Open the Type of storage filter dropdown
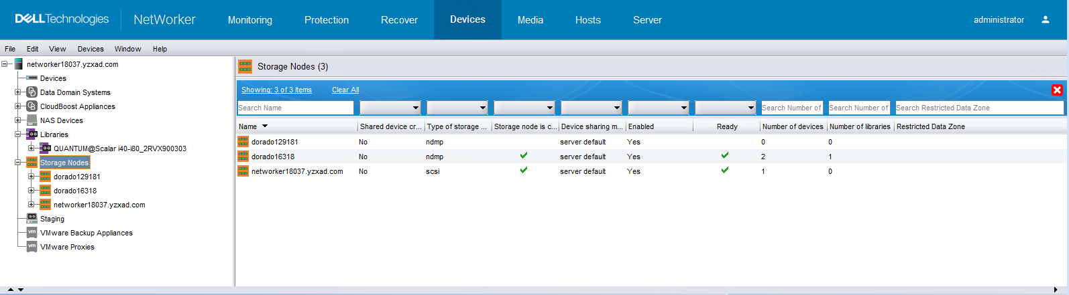The height and width of the screenshot is (295, 1069). pos(457,108)
